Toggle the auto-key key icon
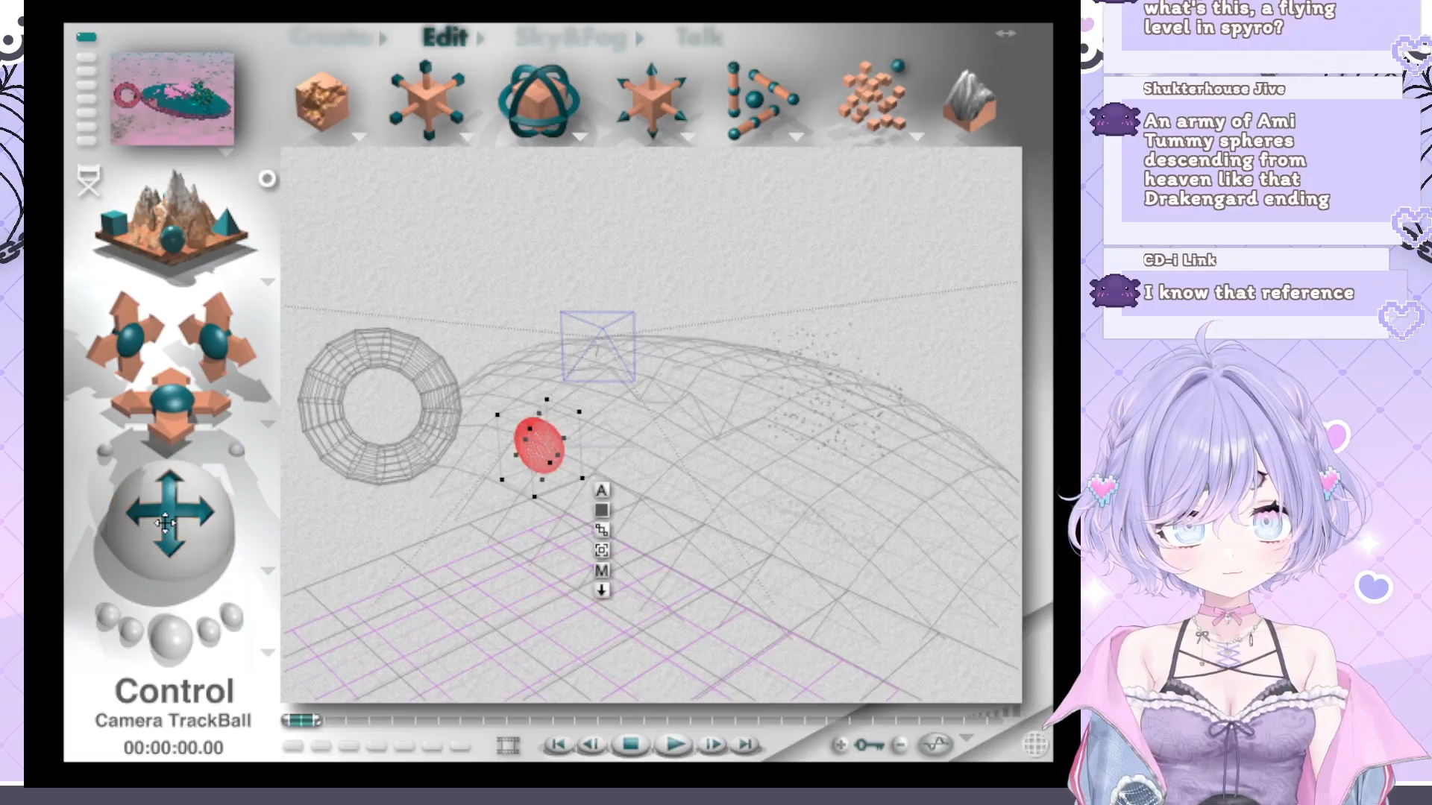 [869, 745]
